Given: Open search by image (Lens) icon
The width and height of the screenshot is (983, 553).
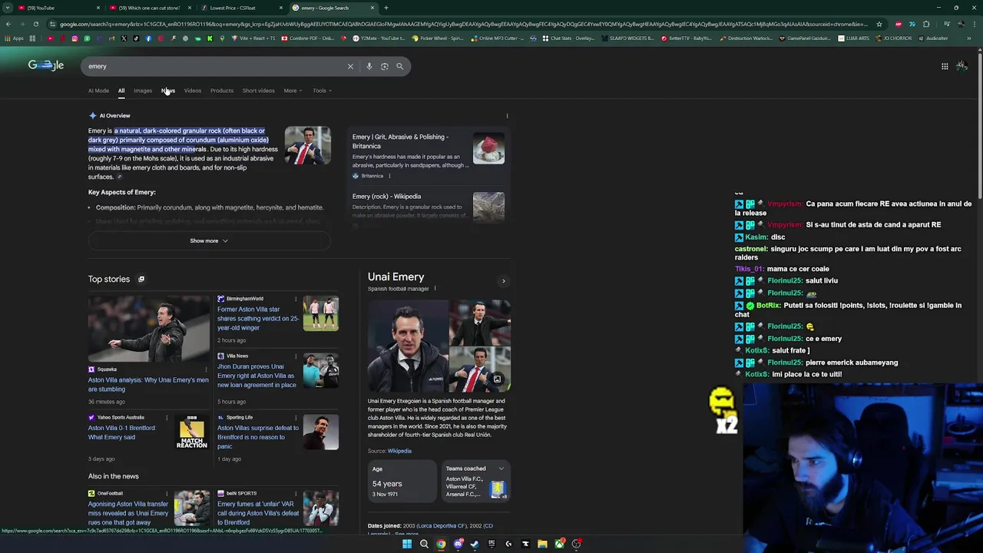Looking at the screenshot, I should [x=385, y=66].
